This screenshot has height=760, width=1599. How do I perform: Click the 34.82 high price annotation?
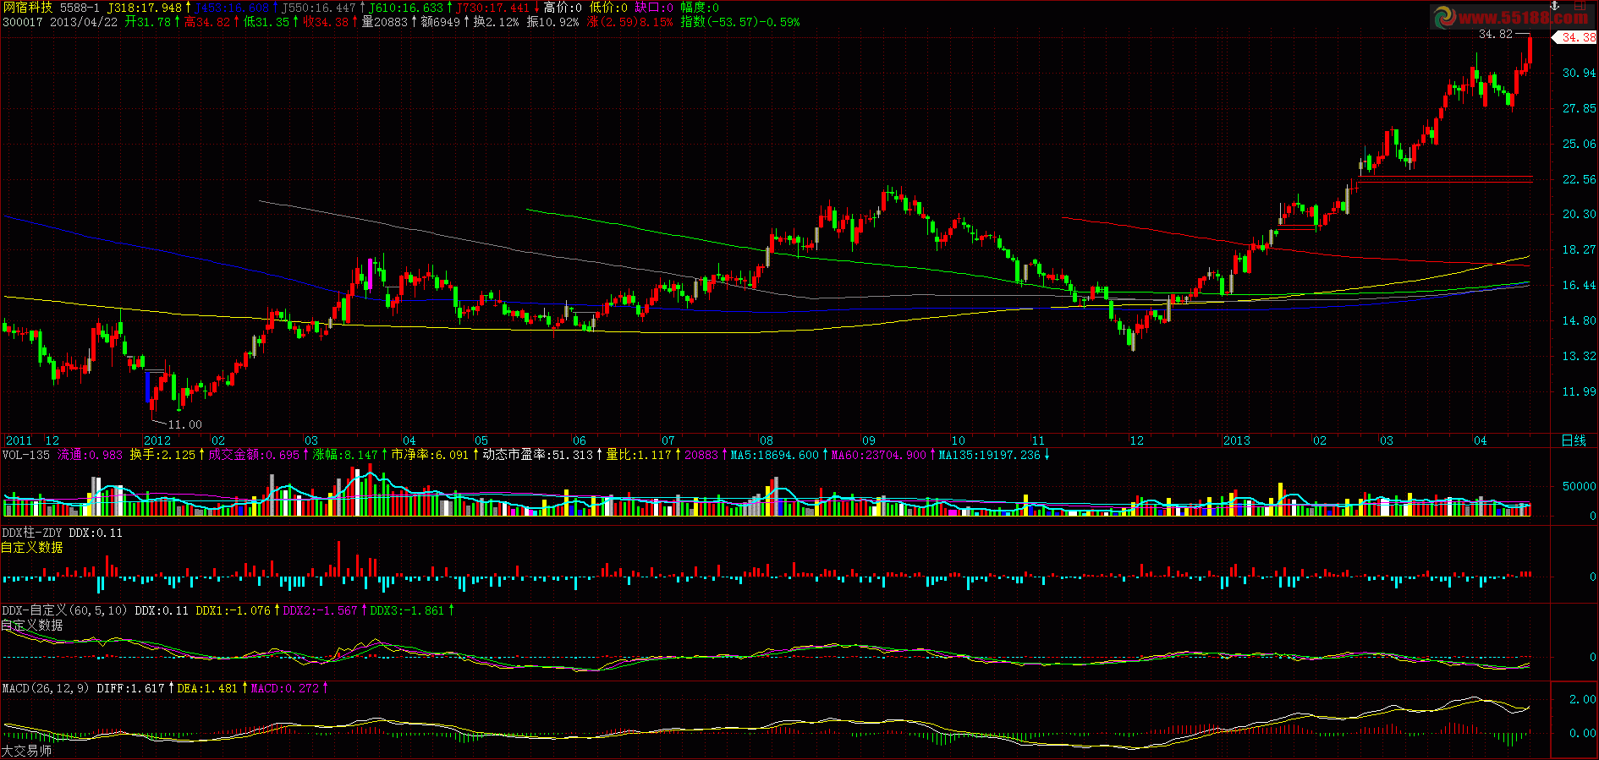1496,34
